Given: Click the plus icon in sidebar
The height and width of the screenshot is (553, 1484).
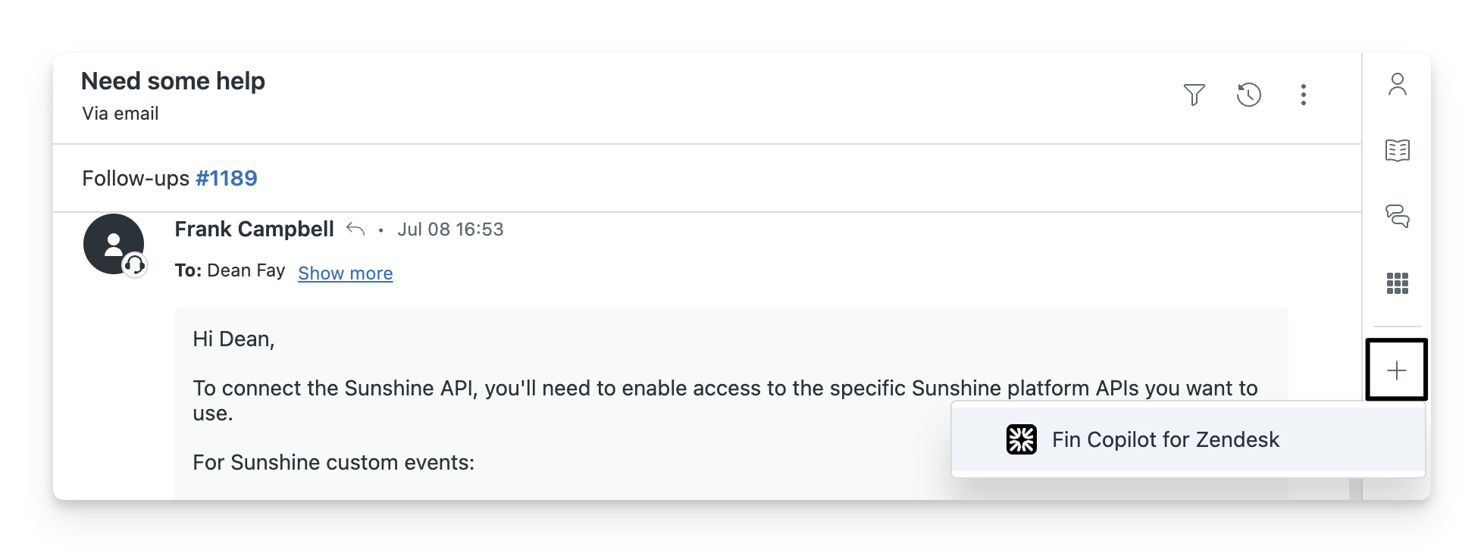Looking at the screenshot, I should point(1396,370).
